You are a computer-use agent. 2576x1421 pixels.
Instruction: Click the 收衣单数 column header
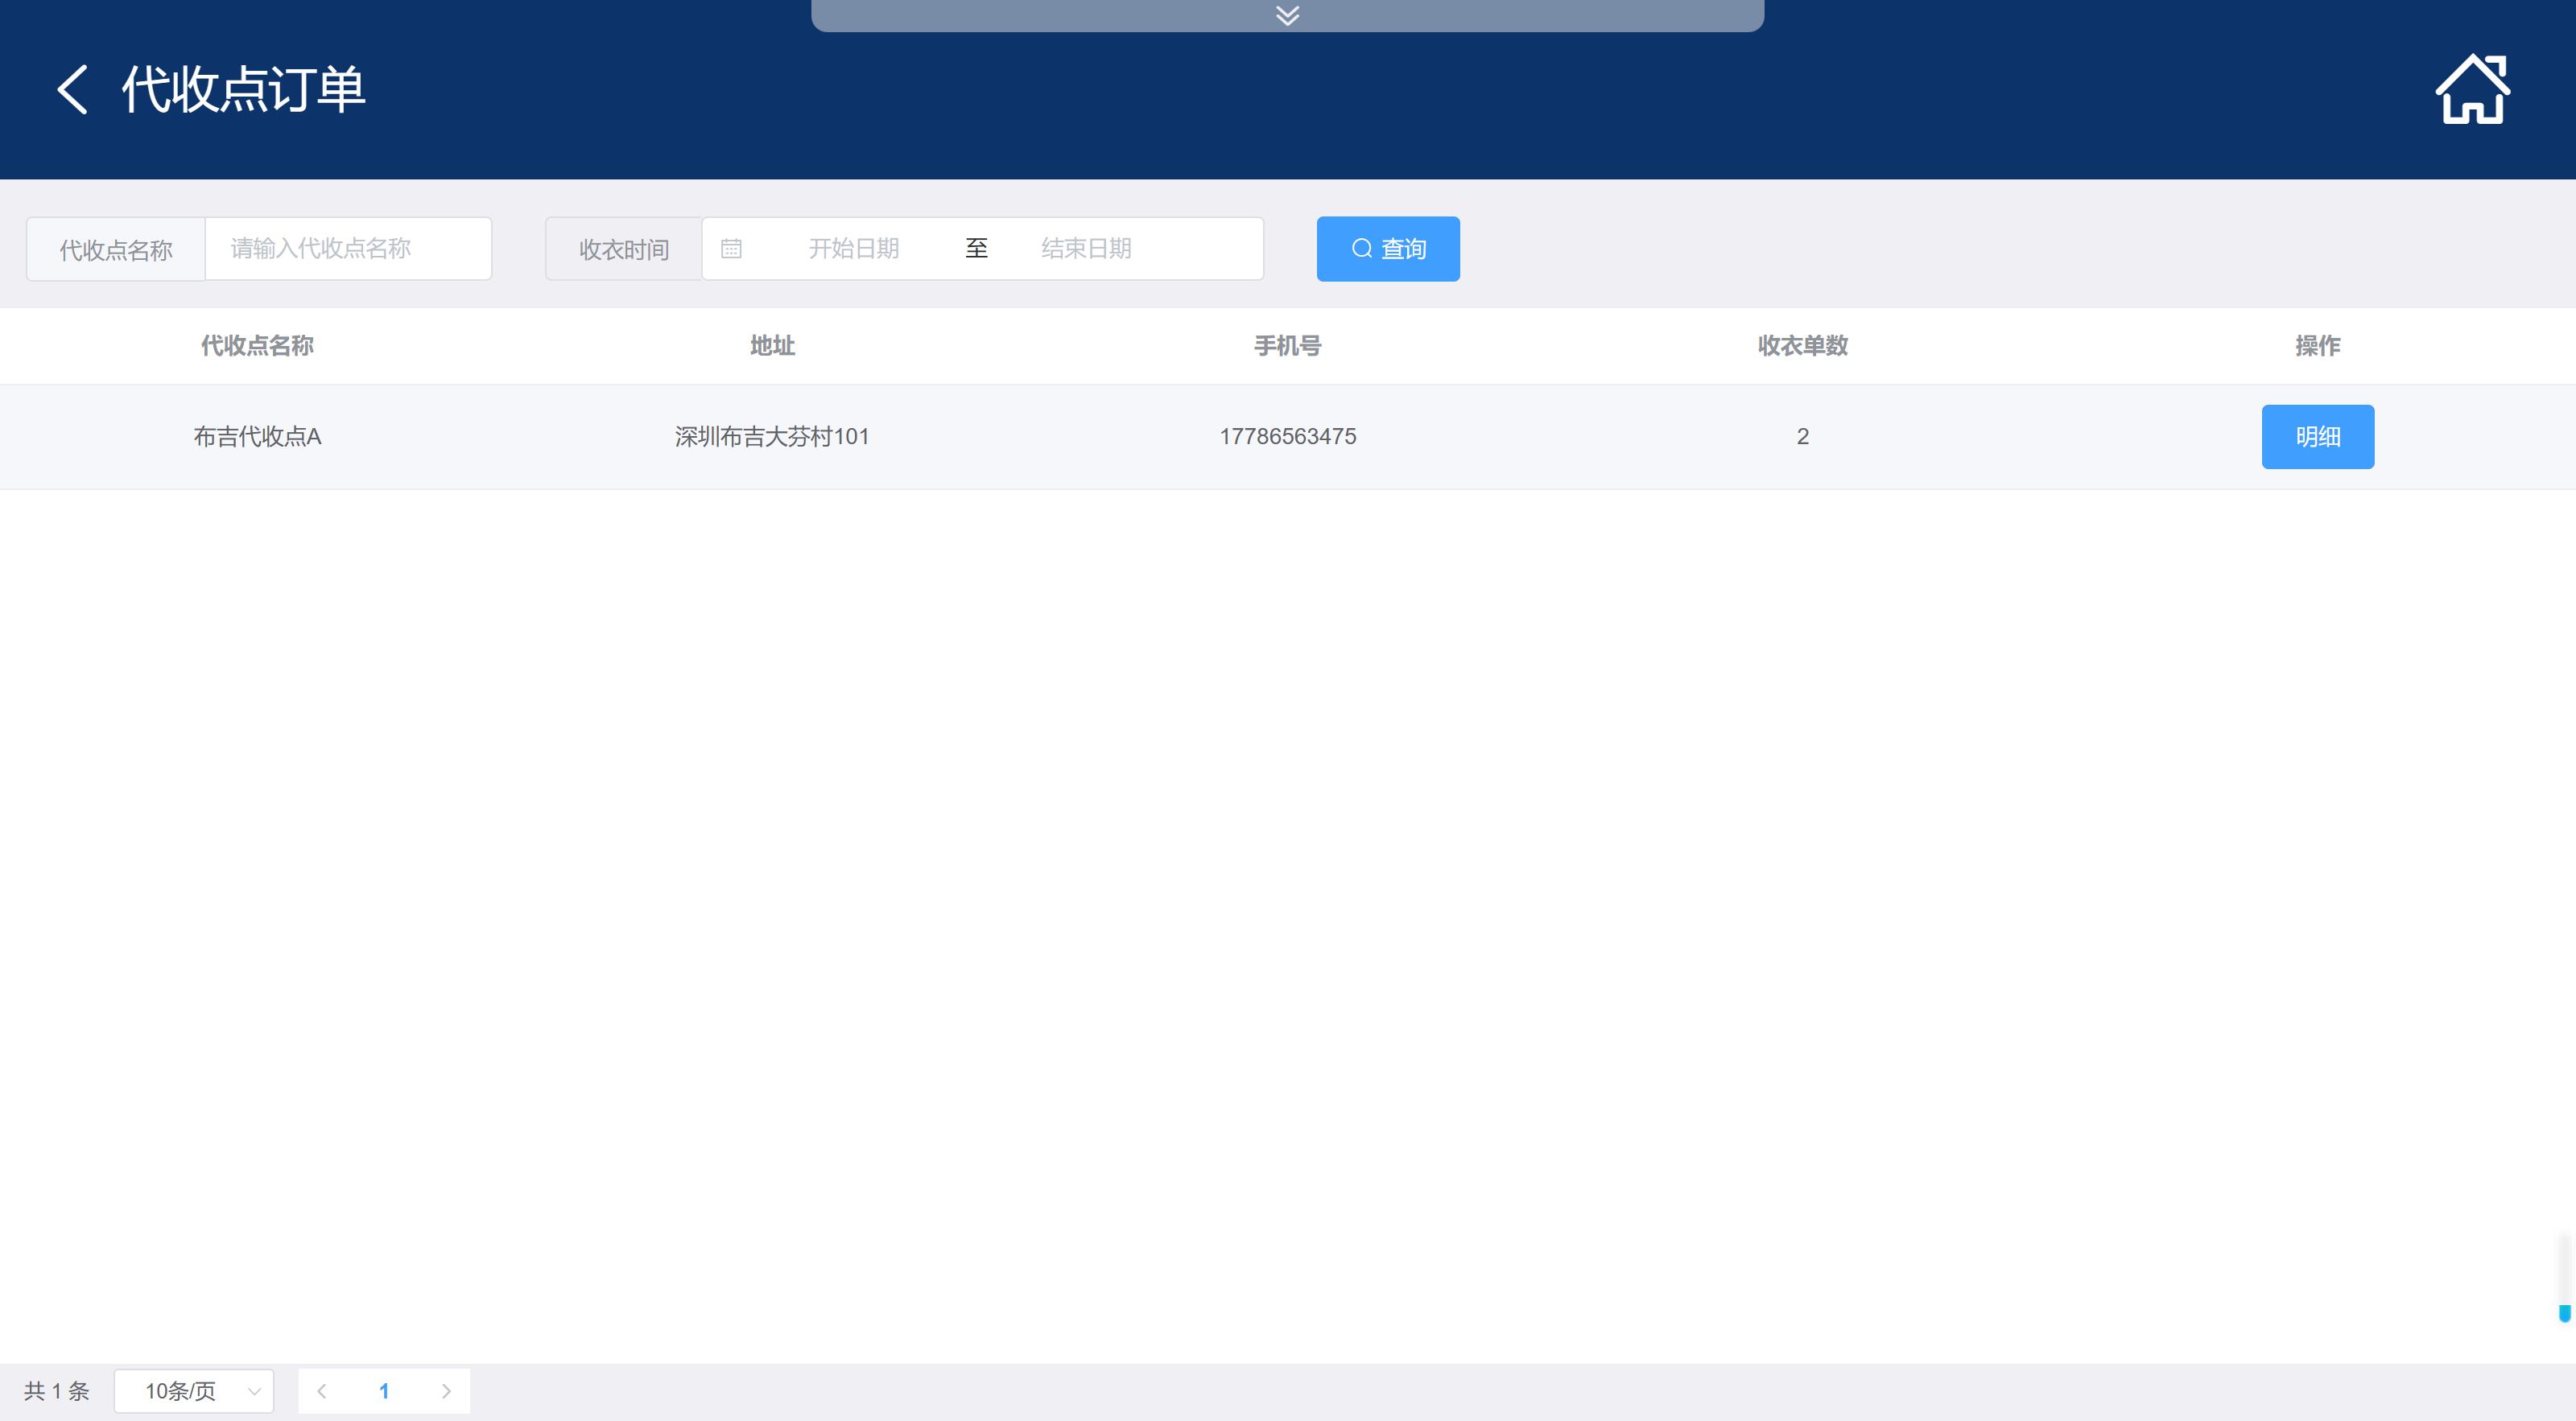coord(1802,346)
